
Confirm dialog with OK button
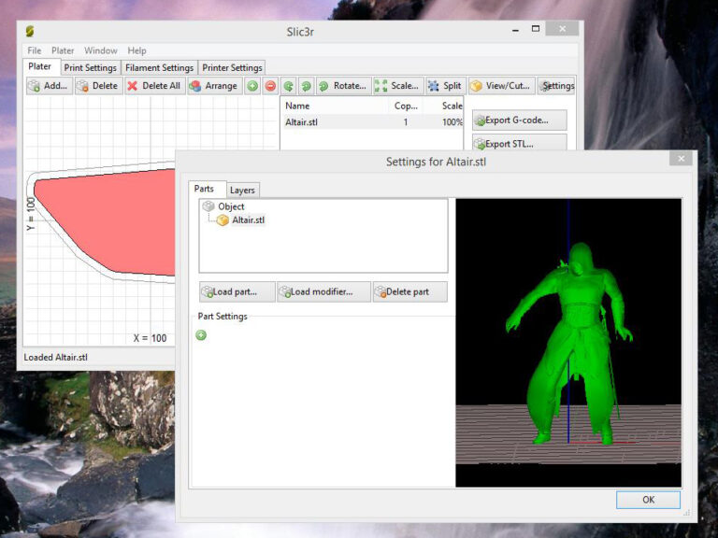(648, 500)
